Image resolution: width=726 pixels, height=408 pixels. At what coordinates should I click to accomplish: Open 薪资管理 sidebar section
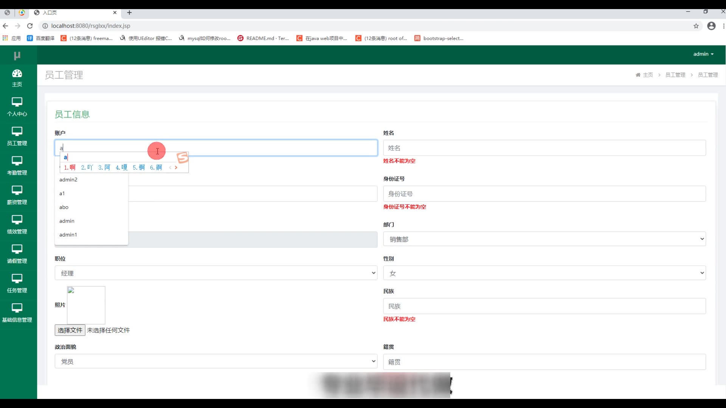[17, 195]
